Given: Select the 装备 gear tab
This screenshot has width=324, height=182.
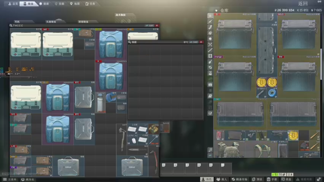Looking at the screenshot, I should pyautogui.click(x=28, y=4).
